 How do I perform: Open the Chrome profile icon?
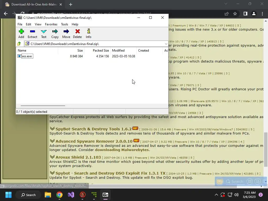[x=254, y=14]
